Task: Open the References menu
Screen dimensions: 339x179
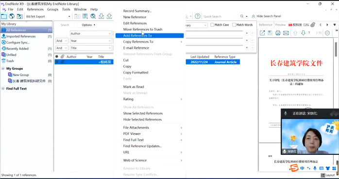Action: (35, 9)
